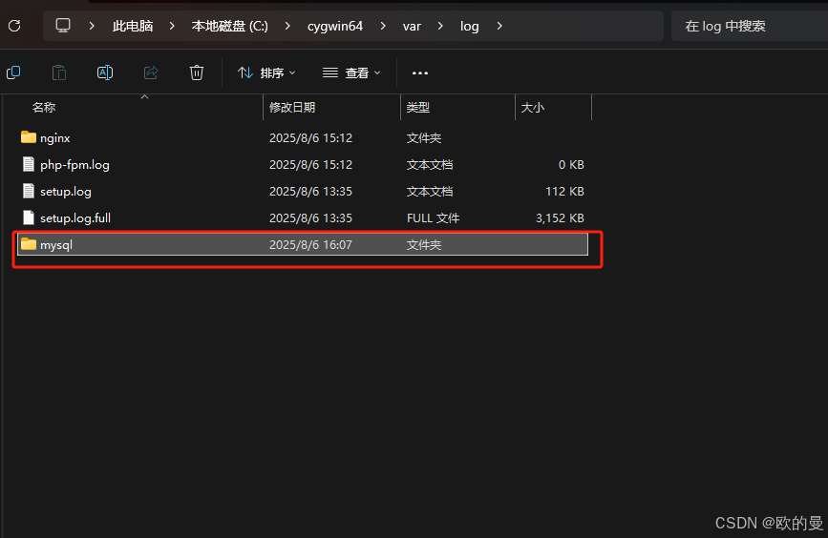The image size is (828, 538).
Task: Select the setup.log.full file icon
Action: (29, 217)
